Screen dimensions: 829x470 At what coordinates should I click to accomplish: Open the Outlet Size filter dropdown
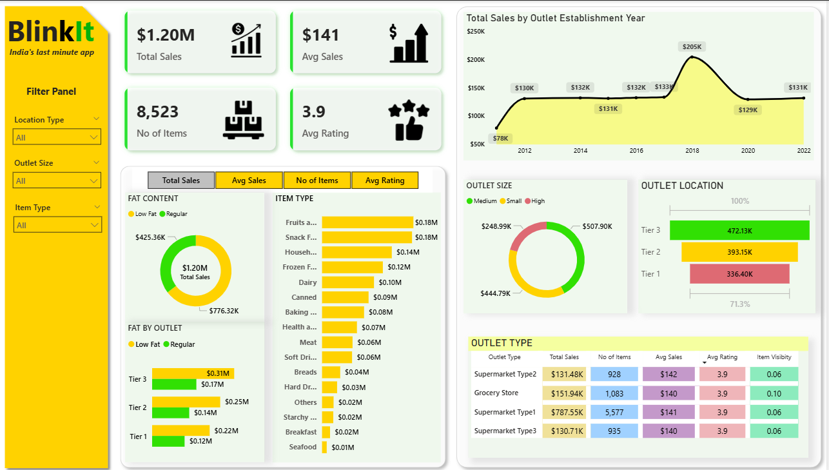pyautogui.click(x=57, y=181)
